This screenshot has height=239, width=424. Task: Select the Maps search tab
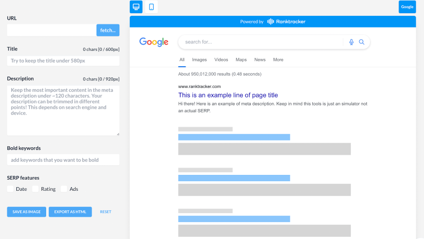click(241, 60)
